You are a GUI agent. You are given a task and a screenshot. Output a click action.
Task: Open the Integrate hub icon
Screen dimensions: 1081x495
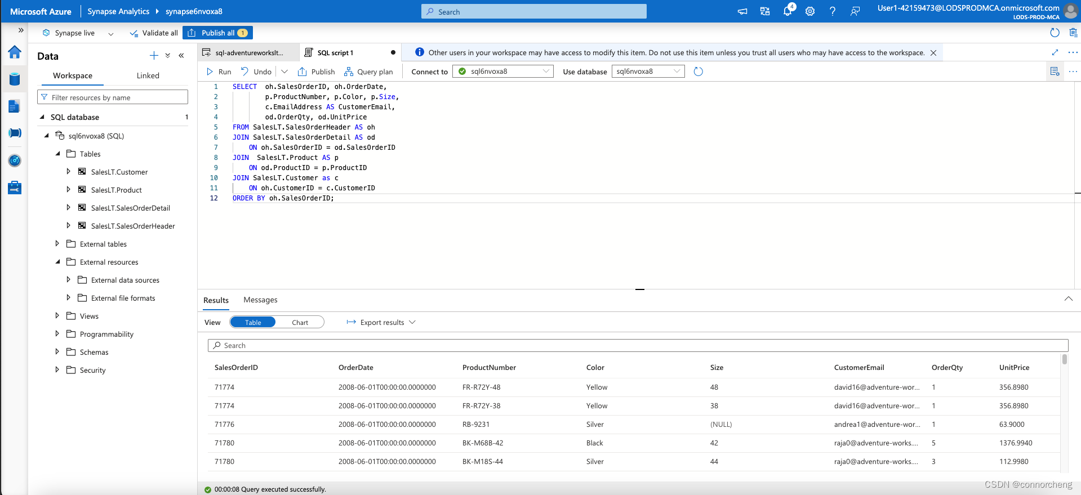(15, 133)
